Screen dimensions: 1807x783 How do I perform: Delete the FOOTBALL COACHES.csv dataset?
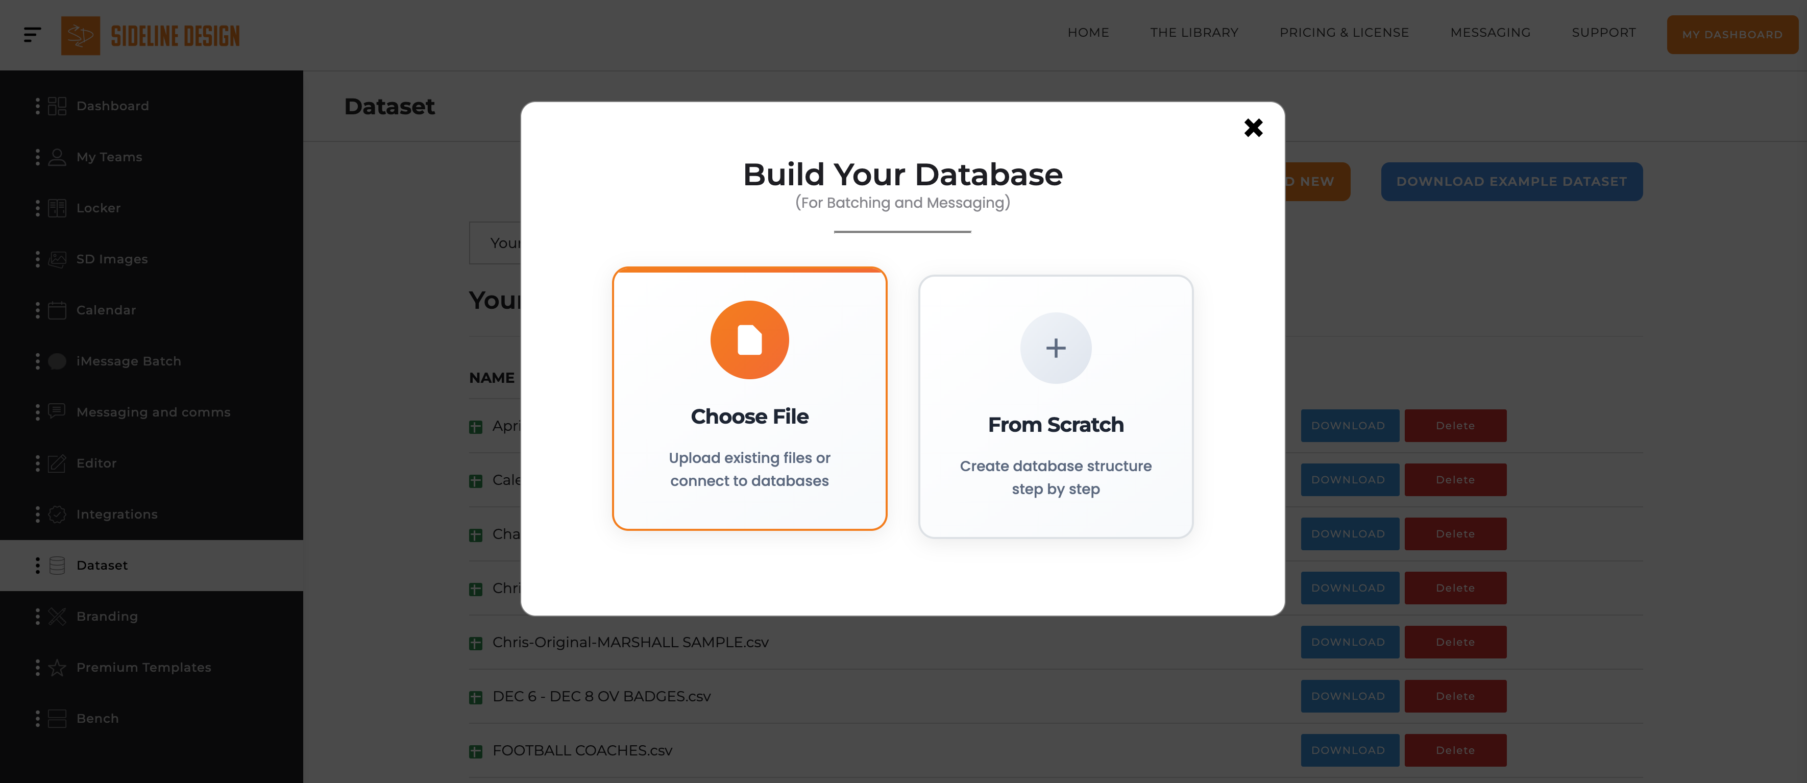coord(1456,750)
